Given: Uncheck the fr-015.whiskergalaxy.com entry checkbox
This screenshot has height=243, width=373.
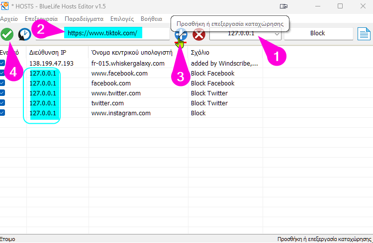Looking at the screenshot, I should 2,63.
